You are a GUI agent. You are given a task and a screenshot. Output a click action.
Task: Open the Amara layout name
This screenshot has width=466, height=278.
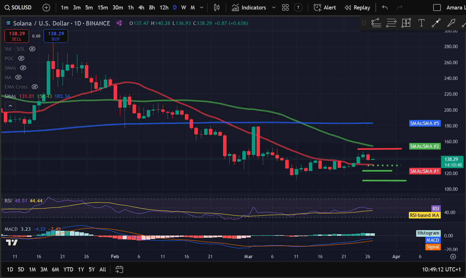coord(456,8)
